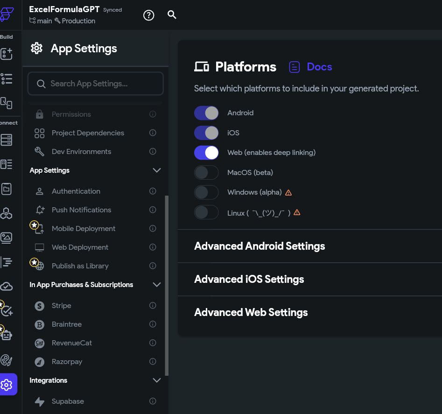Open the Platforms Docs link
Image resolution: width=442 pixels, height=414 pixels.
pyautogui.click(x=311, y=67)
